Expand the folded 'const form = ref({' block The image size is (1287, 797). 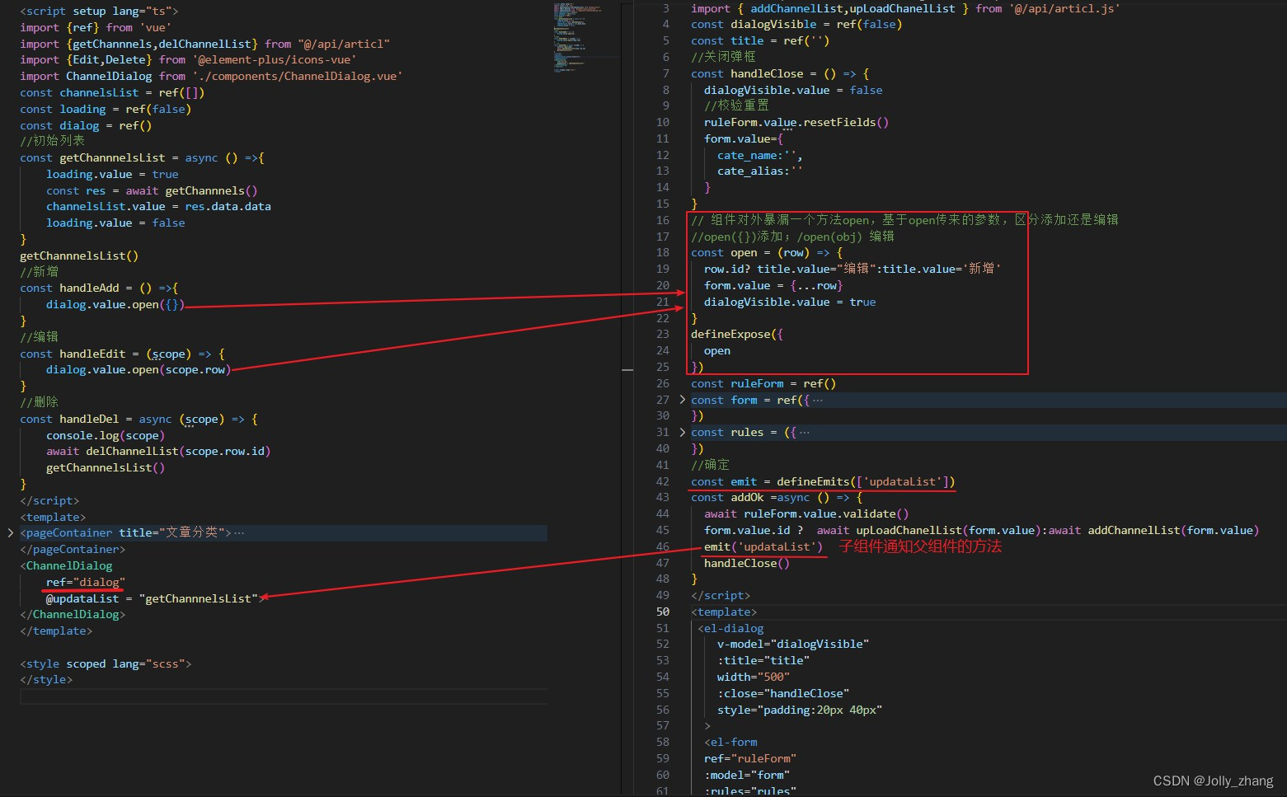pos(682,400)
